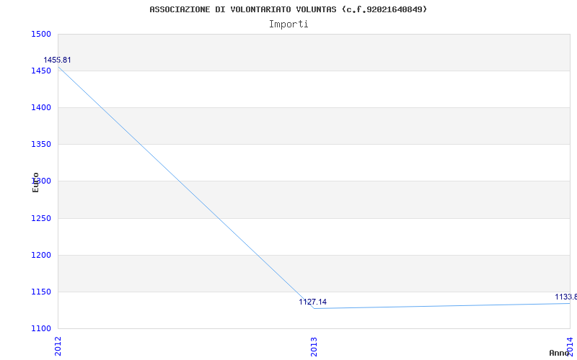Select the 1127.14 data label

point(313,302)
